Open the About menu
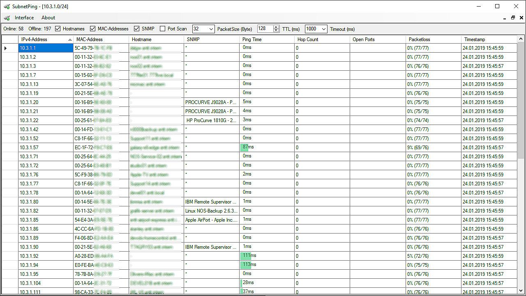 pyautogui.click(x=48, y=18)
